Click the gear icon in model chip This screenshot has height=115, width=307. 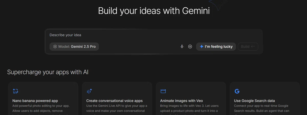click(55, 47)
